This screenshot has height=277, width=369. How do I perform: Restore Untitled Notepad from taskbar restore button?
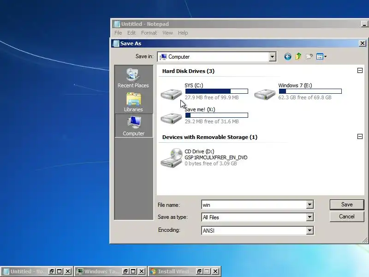[52, 271]
